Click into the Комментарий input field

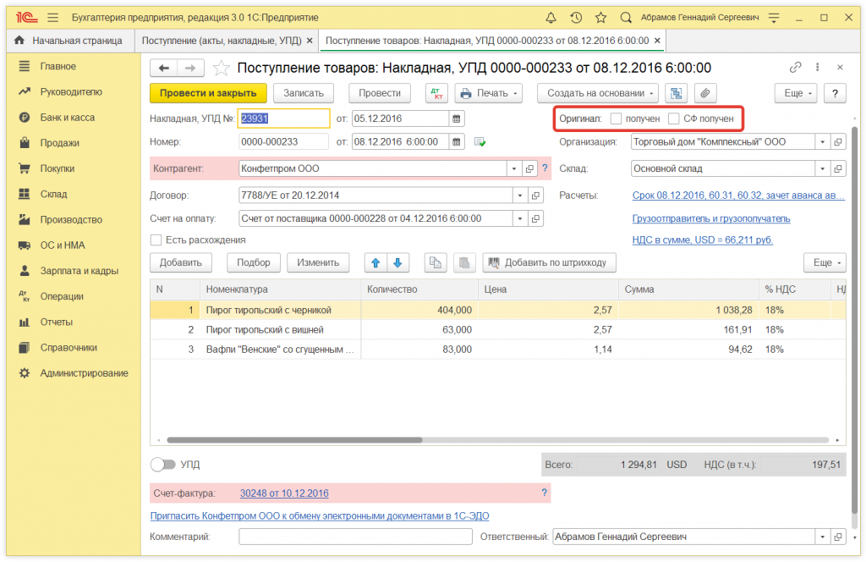(x=354, y=537)
